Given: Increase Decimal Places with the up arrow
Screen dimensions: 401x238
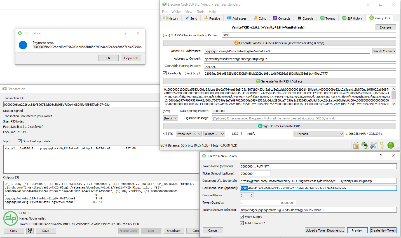Looking at the screenshot, I should click(x=251, y=194).
